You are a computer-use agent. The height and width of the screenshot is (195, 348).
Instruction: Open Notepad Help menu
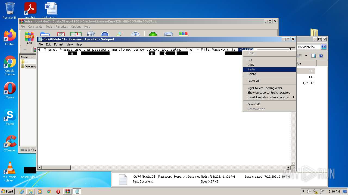pos(79,44)
